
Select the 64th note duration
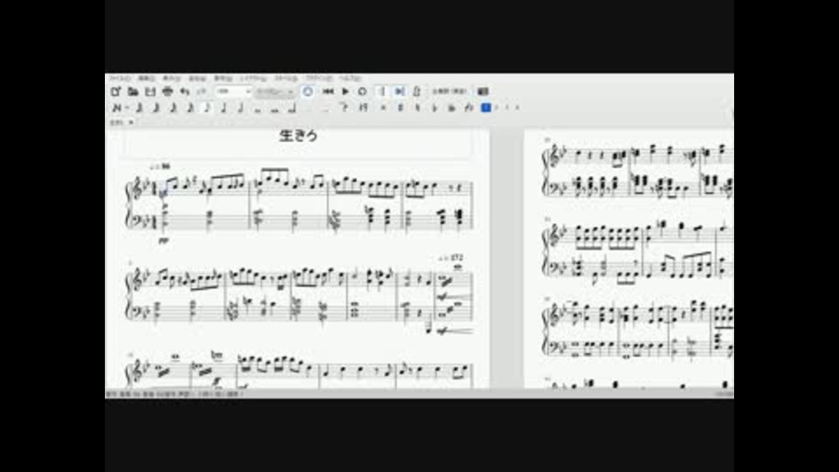pos(156,108)
